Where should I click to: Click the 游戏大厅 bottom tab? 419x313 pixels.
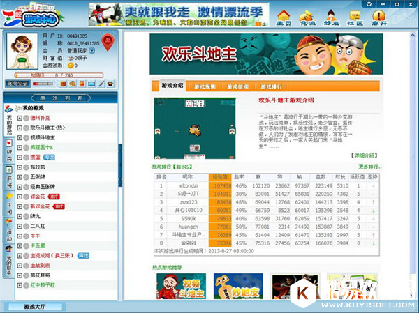(35, 307)
